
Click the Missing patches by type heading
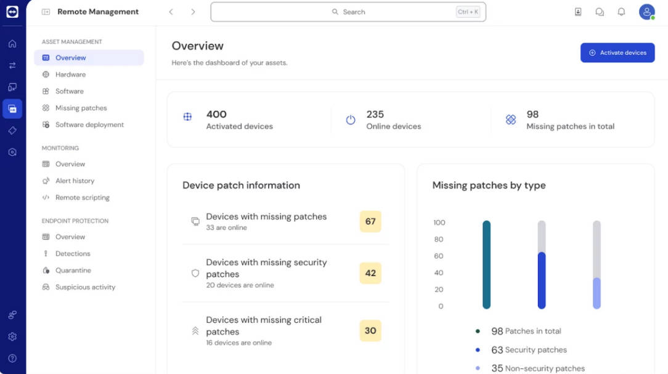pos(489,185)
